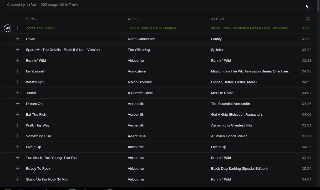Viewport: 320px width, 190px height.
Task: Click the 05:24 duration of Ready To Rock
Action: pyautogui.click(x=307, y=168)
